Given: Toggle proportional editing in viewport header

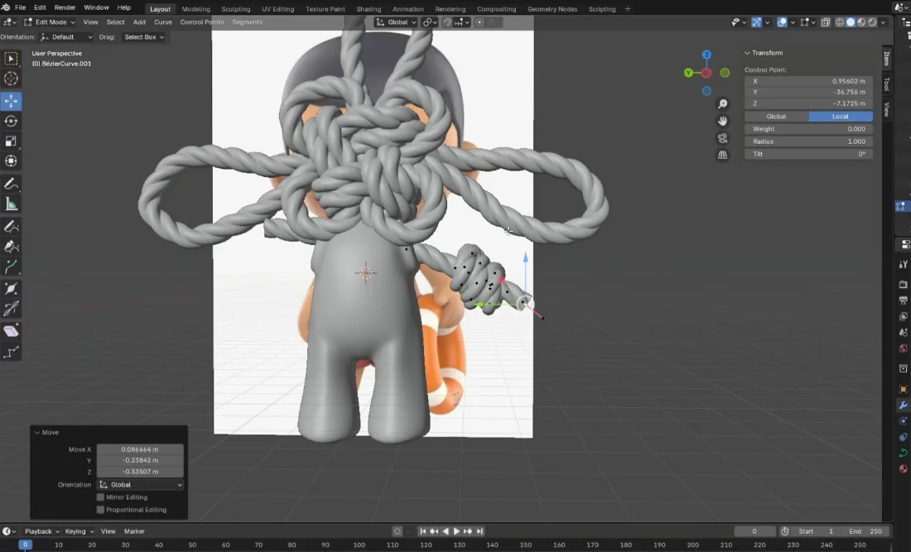Looking at the screenshot, I should click(x=480, y=22).
